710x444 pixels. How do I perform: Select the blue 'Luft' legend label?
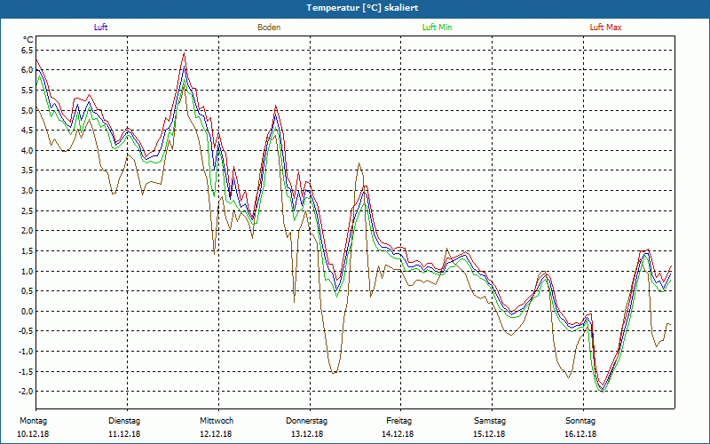100,28
